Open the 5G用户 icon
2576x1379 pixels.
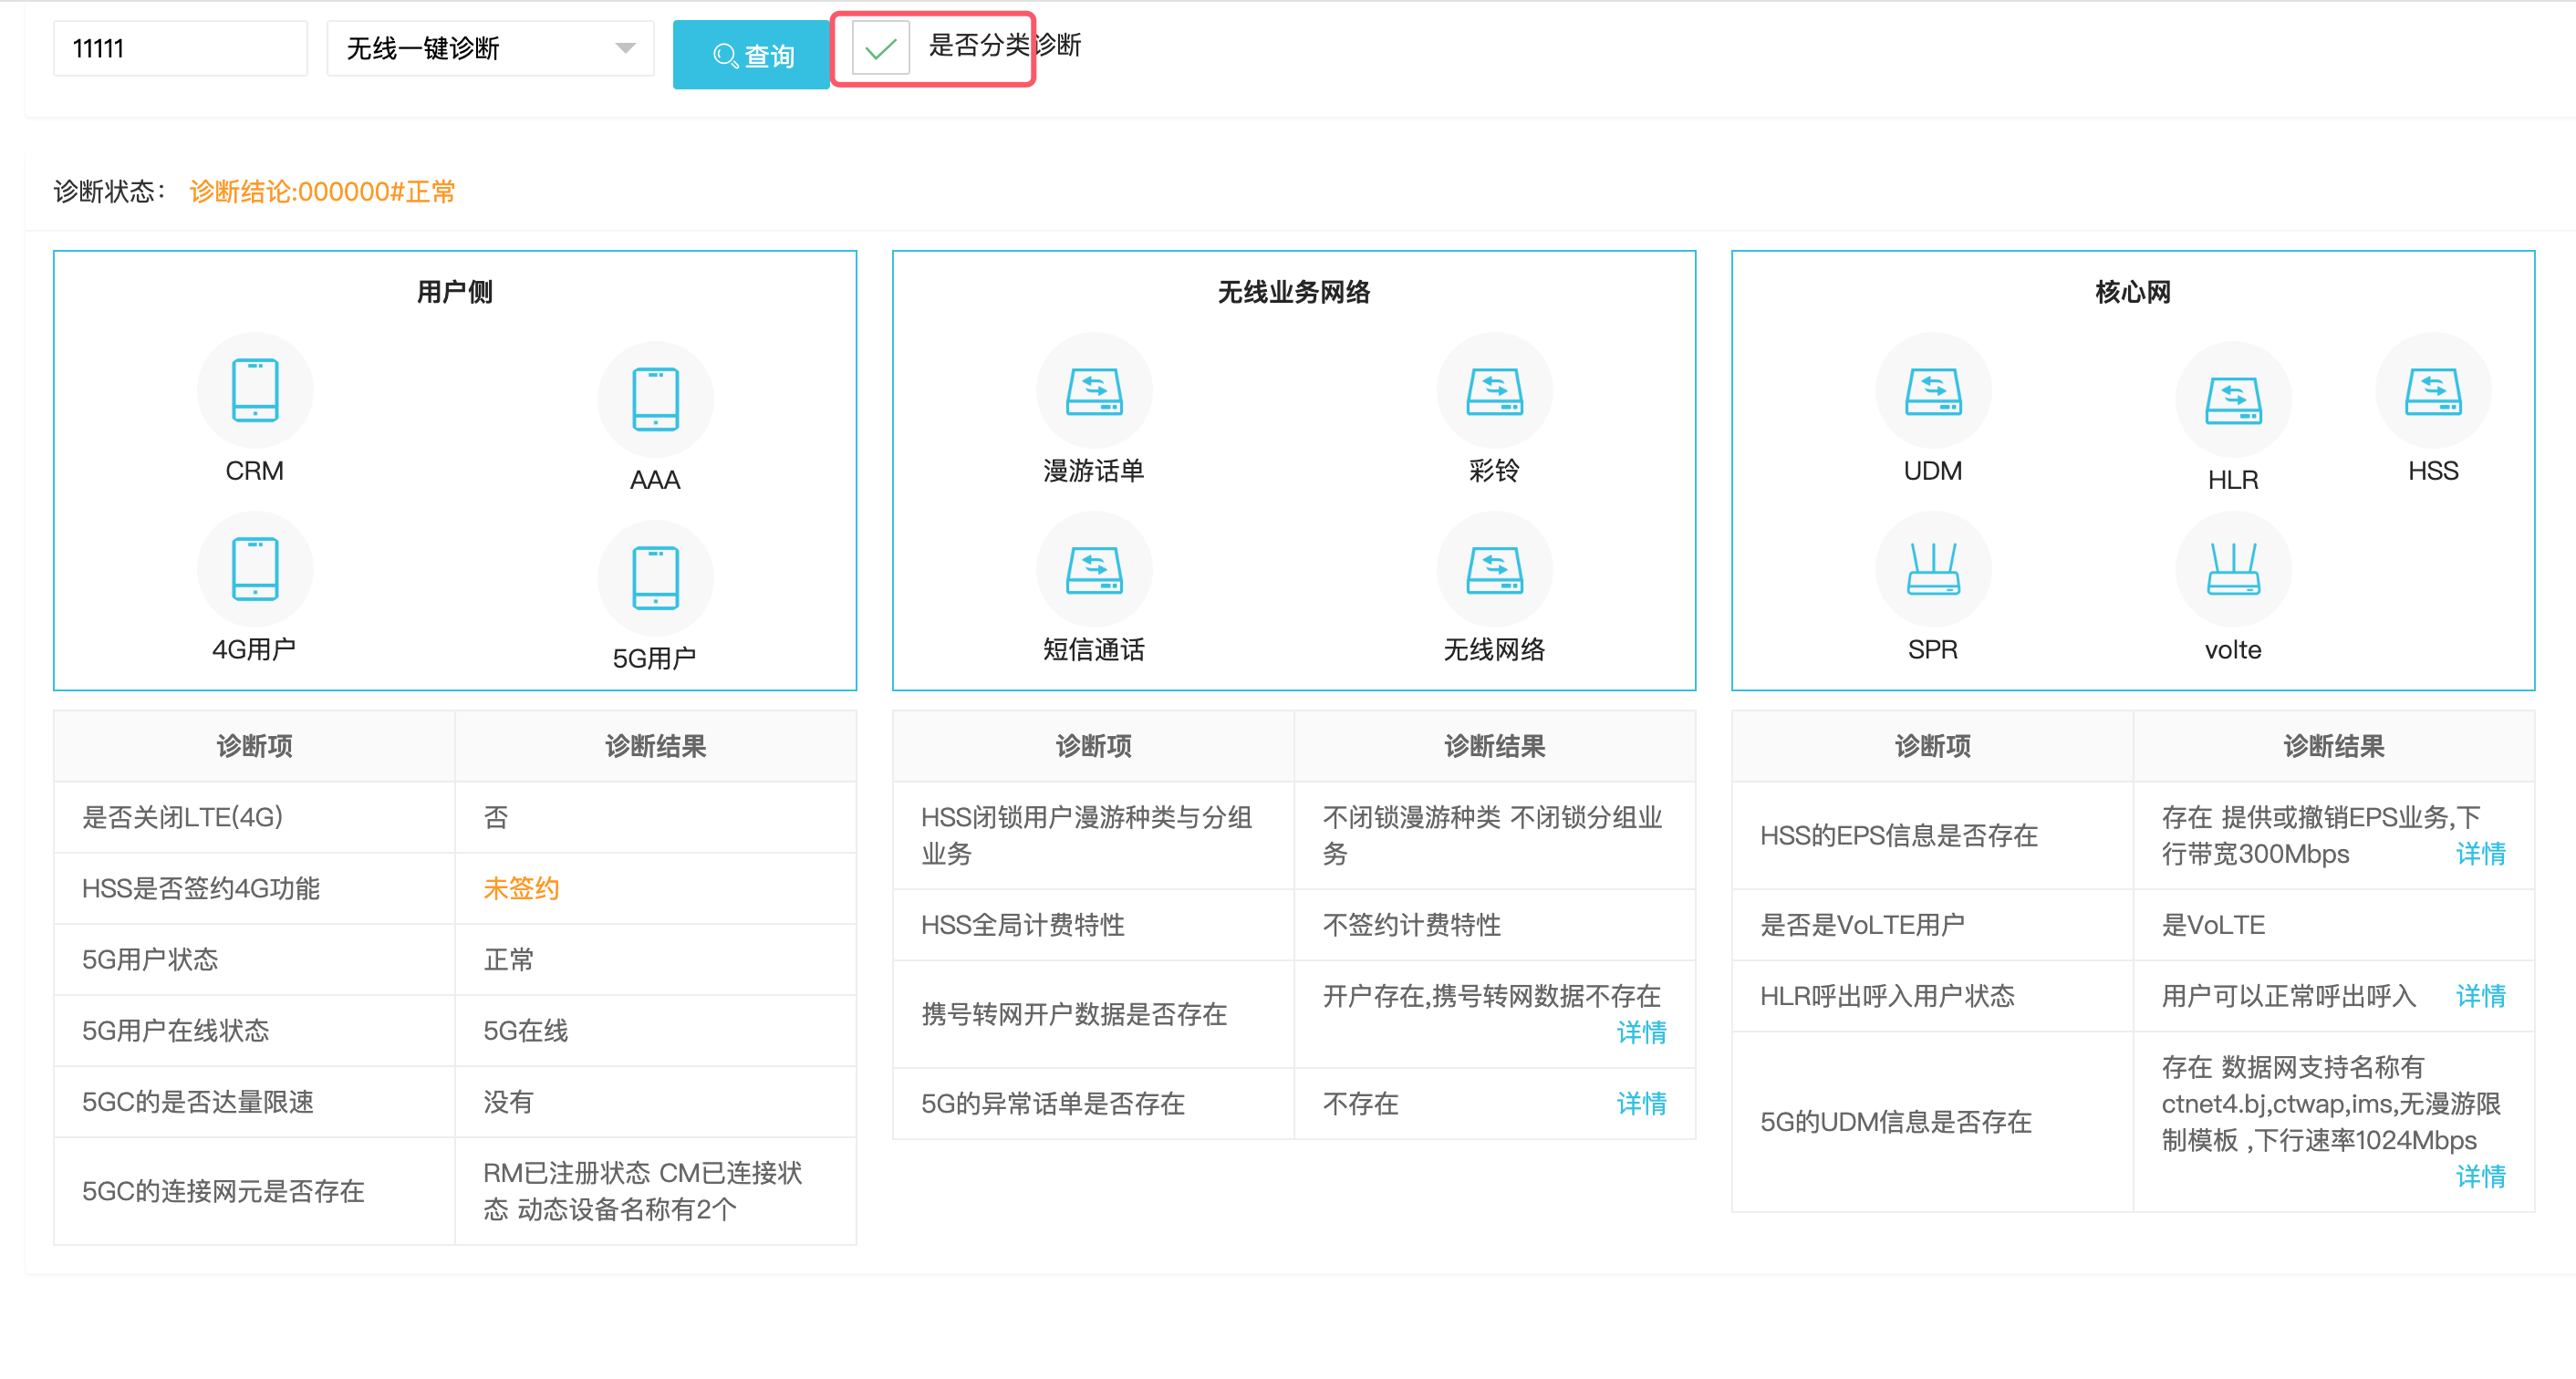click(655, 578)
